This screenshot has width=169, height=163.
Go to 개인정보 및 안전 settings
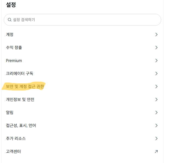tap(20, 100)
